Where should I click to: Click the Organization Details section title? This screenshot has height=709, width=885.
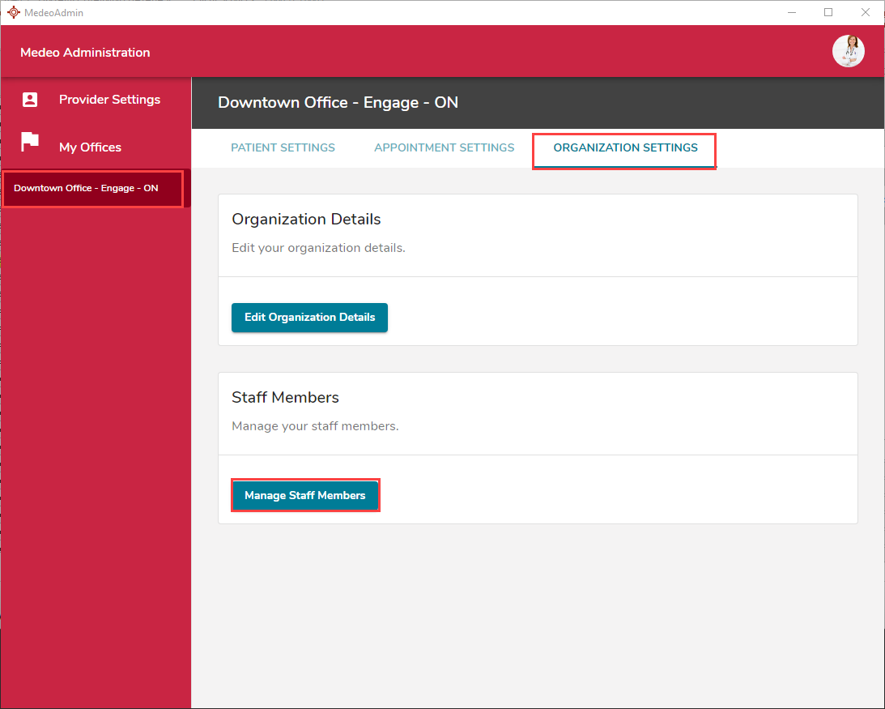(306, 219)
